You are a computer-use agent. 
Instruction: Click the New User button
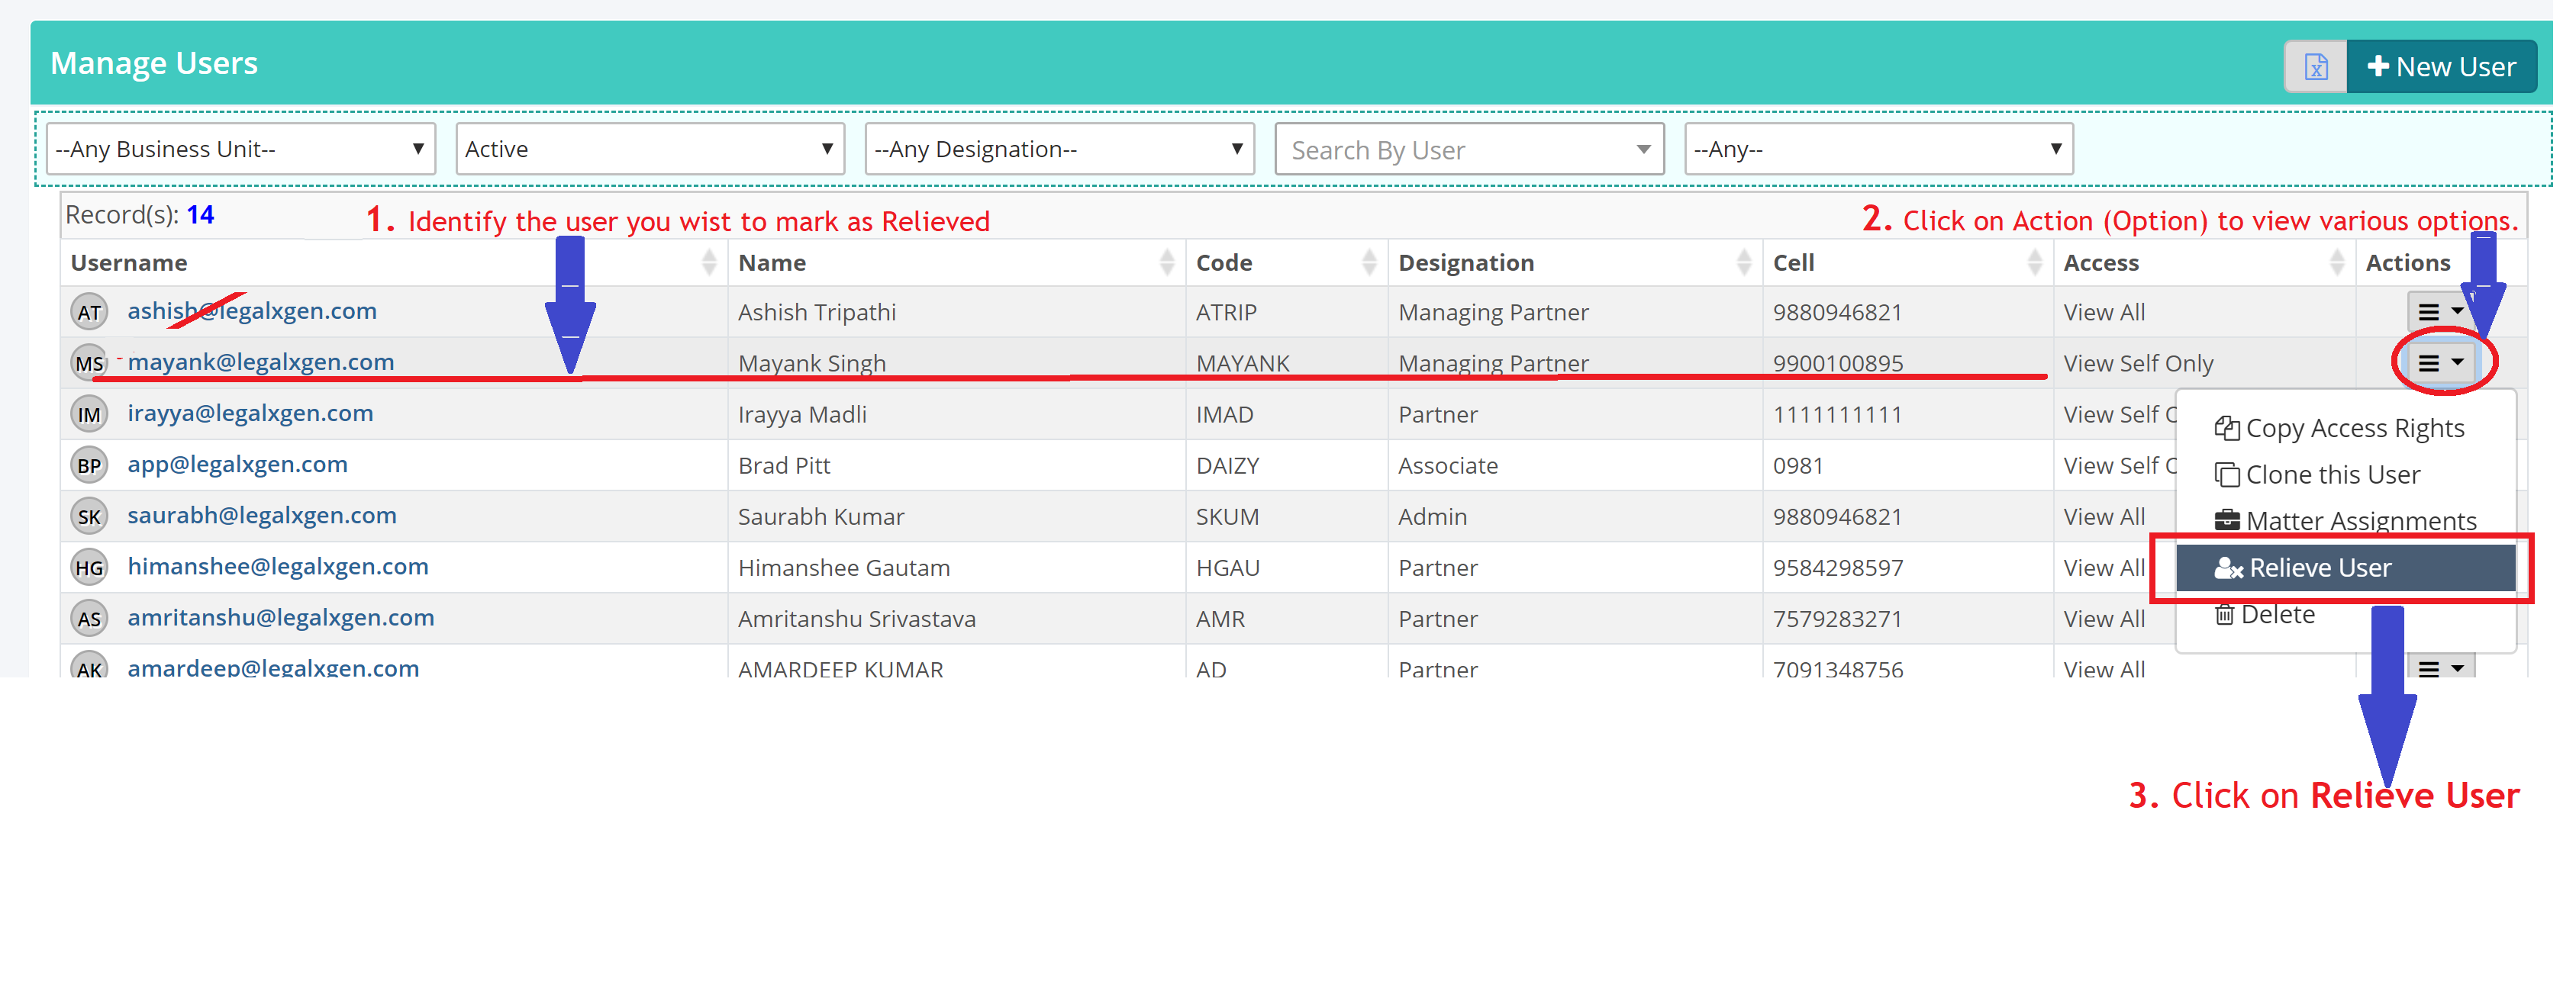[2440, 67]
